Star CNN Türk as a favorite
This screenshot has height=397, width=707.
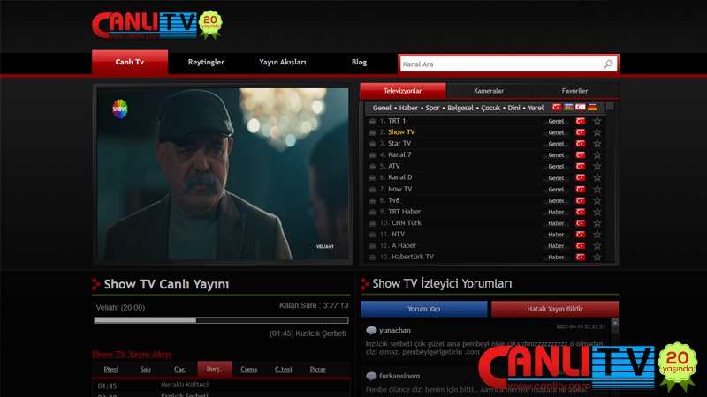click(597, 223)
